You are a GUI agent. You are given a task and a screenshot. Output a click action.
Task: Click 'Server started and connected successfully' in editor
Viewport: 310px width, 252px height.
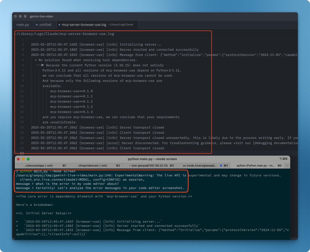click(115, 50)
